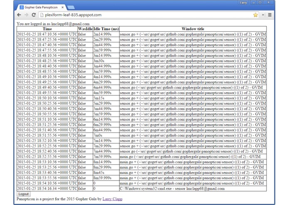
Task: Maximize the Chrome window
Action: coord(260,2)
